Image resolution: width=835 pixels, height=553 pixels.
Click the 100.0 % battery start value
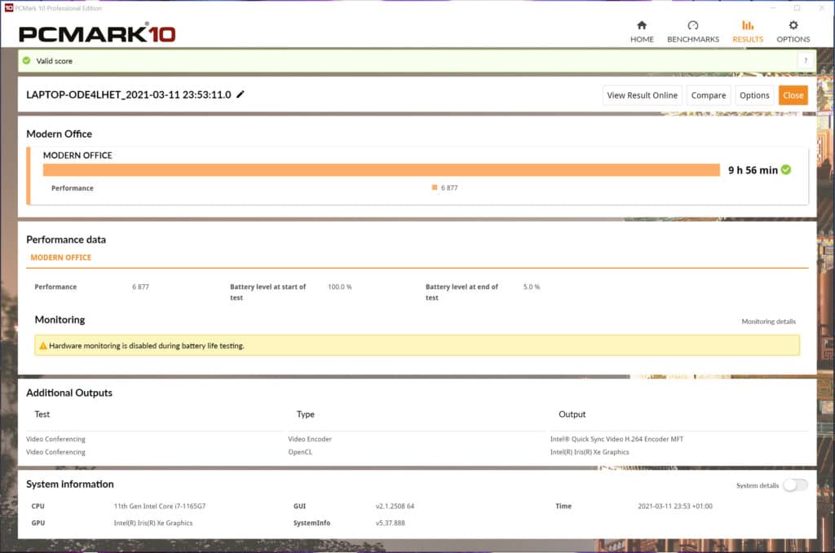pyautogui.click(x=340, y=287)
